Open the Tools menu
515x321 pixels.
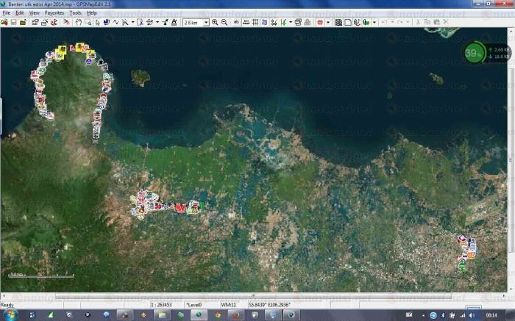[x=75, y=13]
